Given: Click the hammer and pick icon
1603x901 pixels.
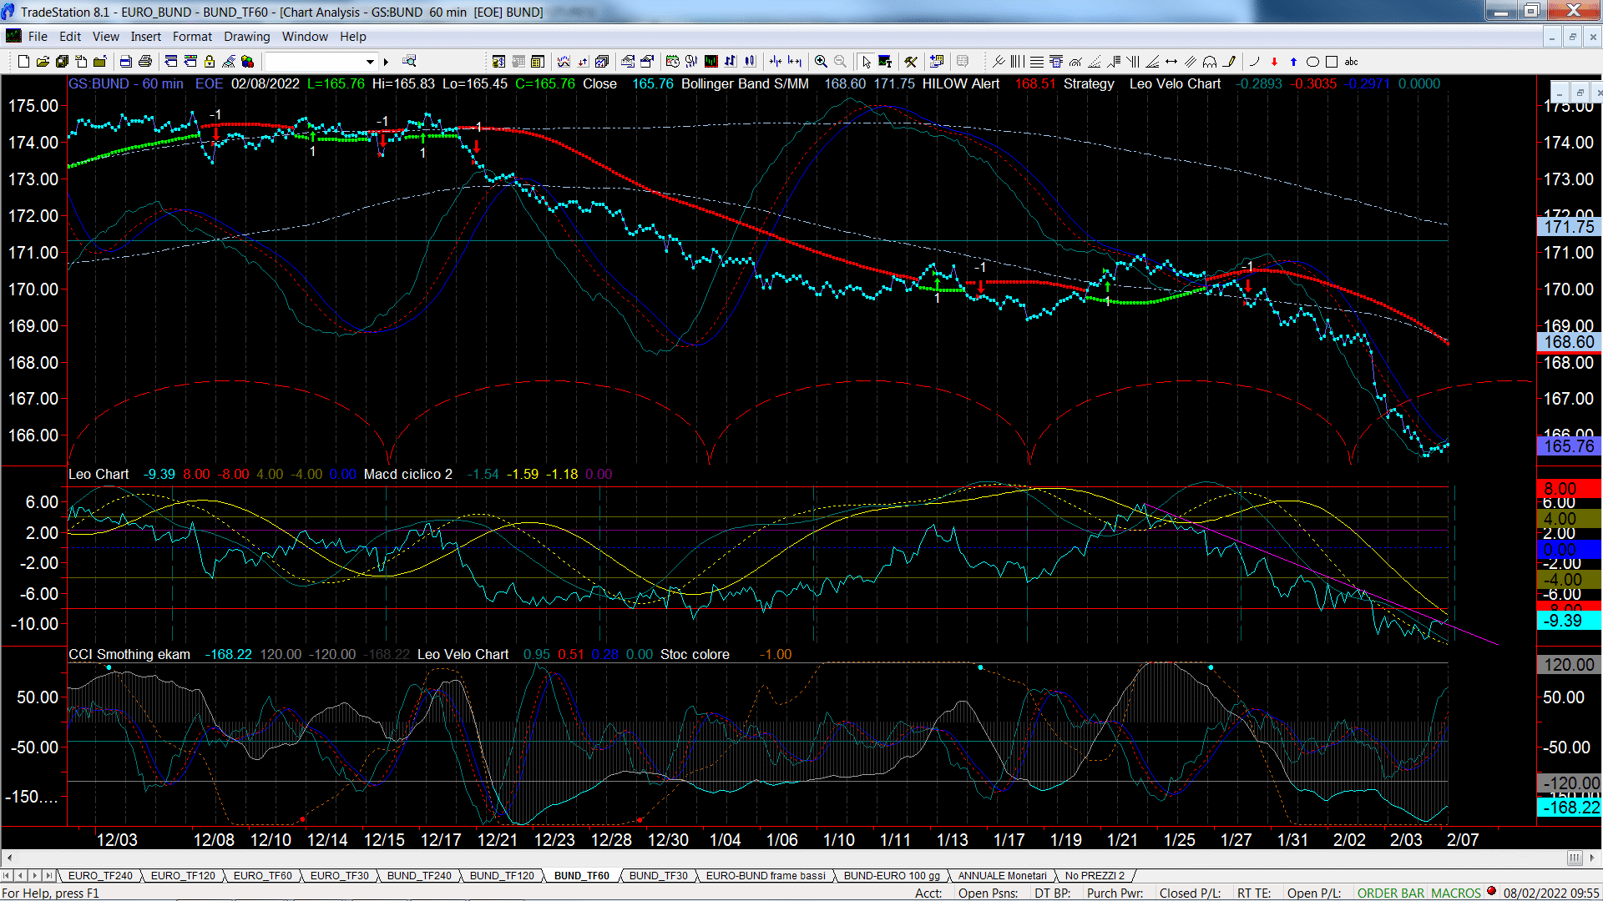Looking at the screenshot, I should (911, 62).
